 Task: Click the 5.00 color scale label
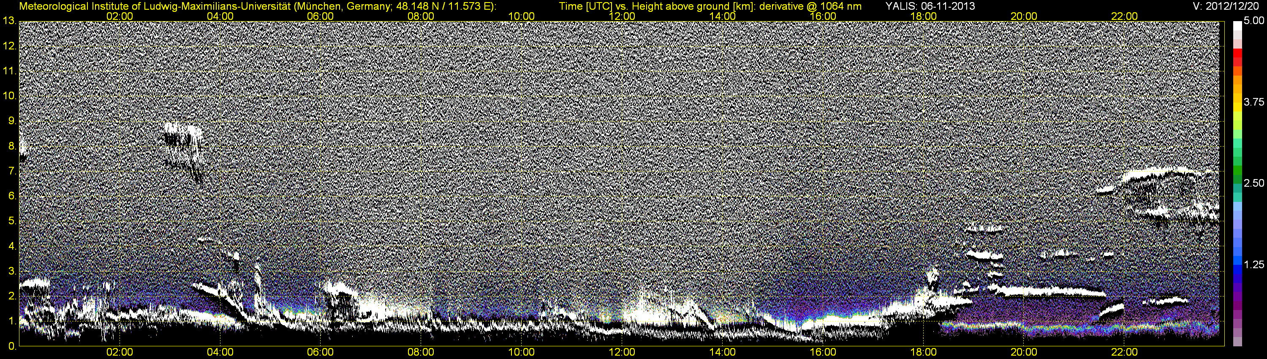[1253, 21]
